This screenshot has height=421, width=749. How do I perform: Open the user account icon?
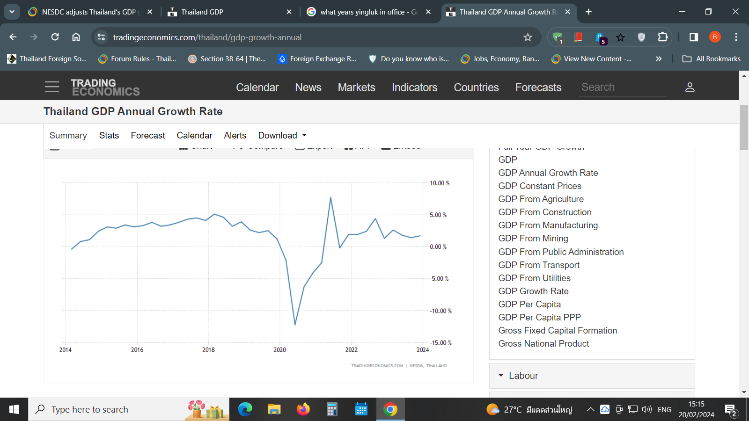pyautogui.click(x=690, y=87)
